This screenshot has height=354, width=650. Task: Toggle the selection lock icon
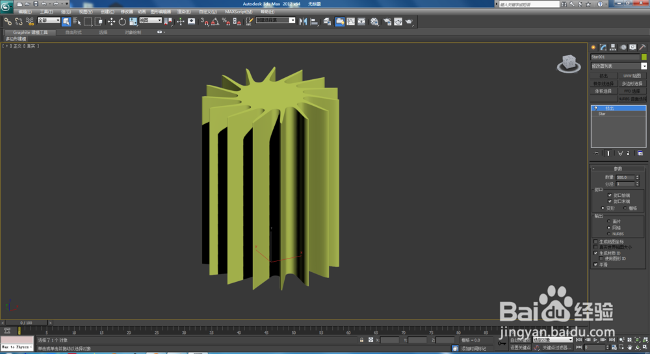361,340
